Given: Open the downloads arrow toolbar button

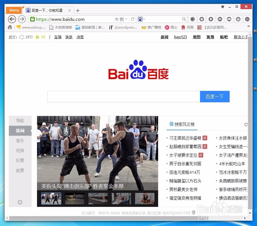Looking at the screenshot, I should (211, 19).
